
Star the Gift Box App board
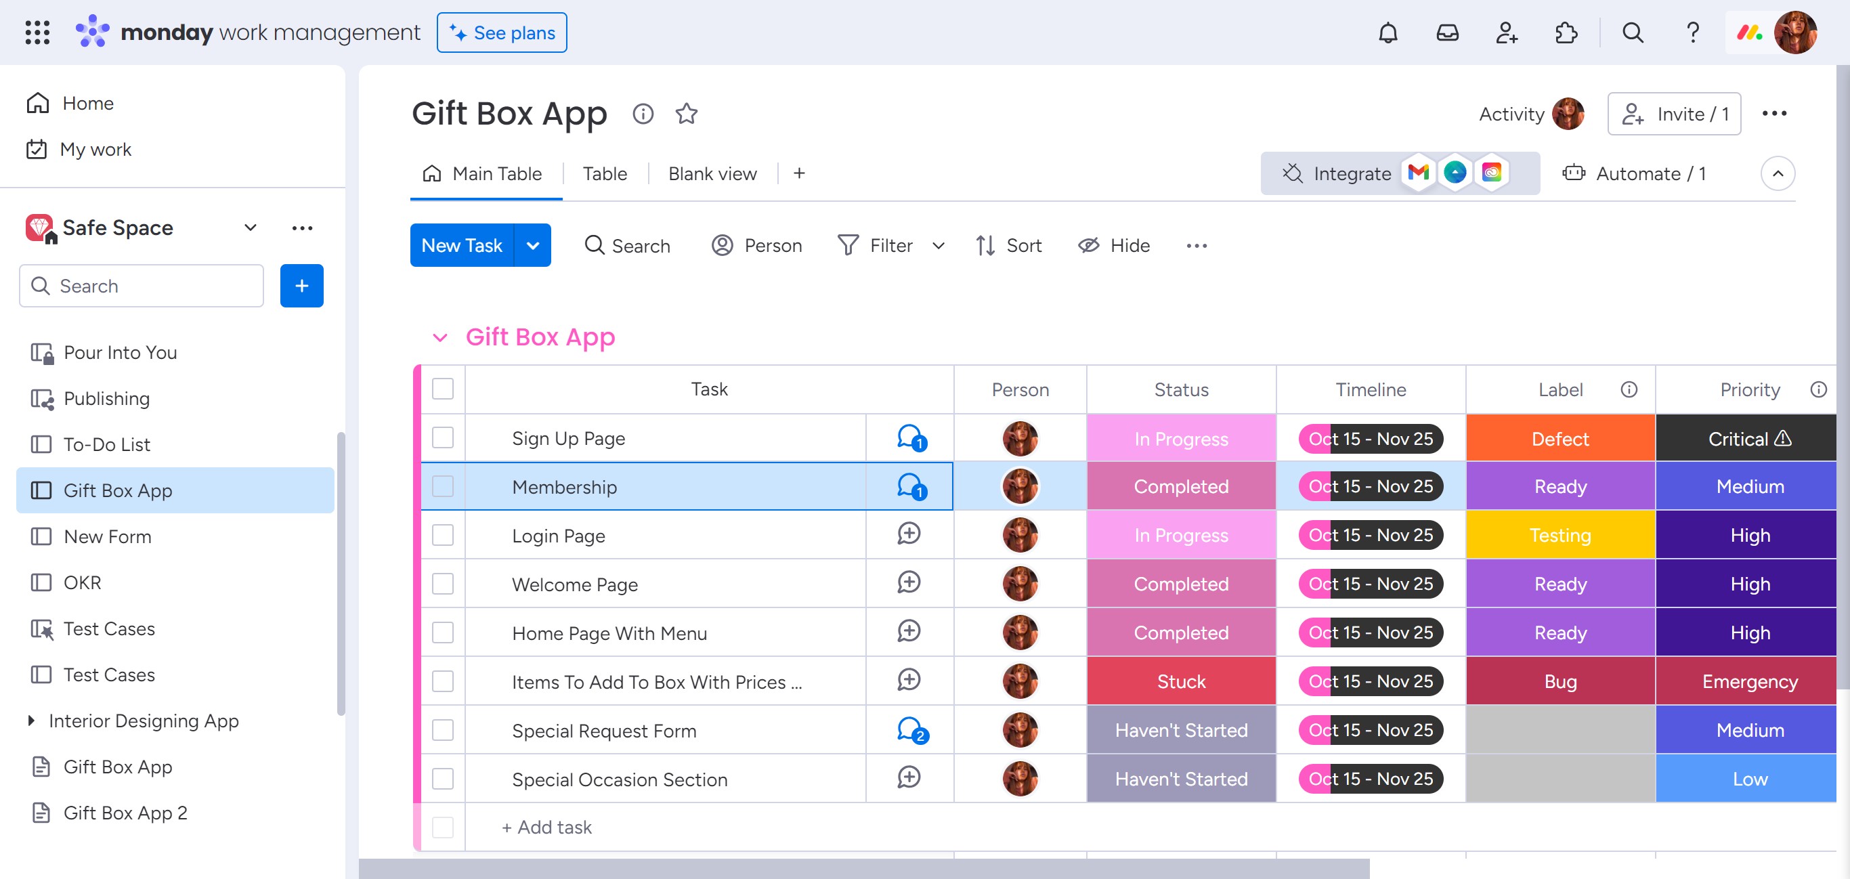click(x=686, y=114)
